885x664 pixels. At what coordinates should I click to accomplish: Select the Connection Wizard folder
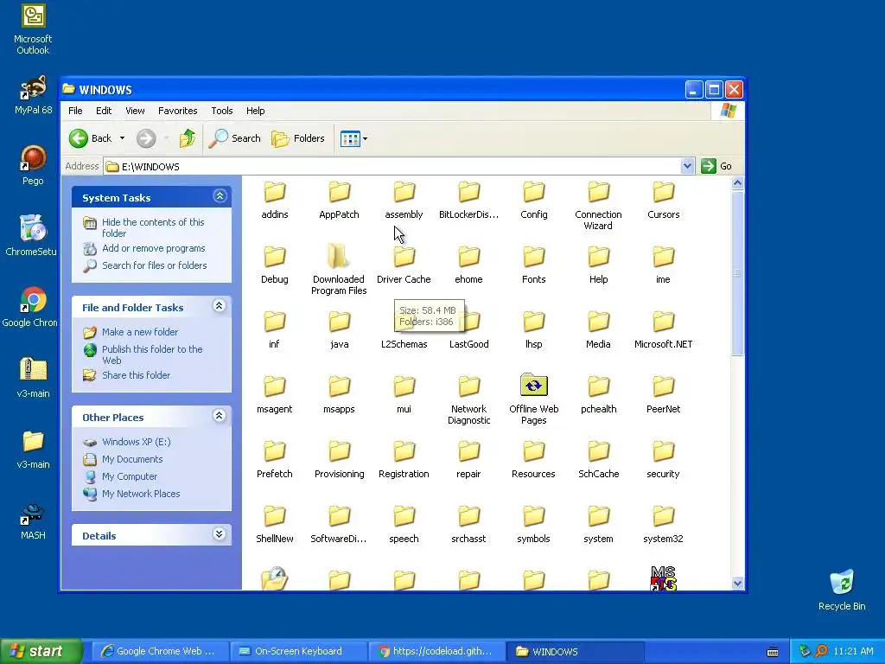[x=598, y=206]
